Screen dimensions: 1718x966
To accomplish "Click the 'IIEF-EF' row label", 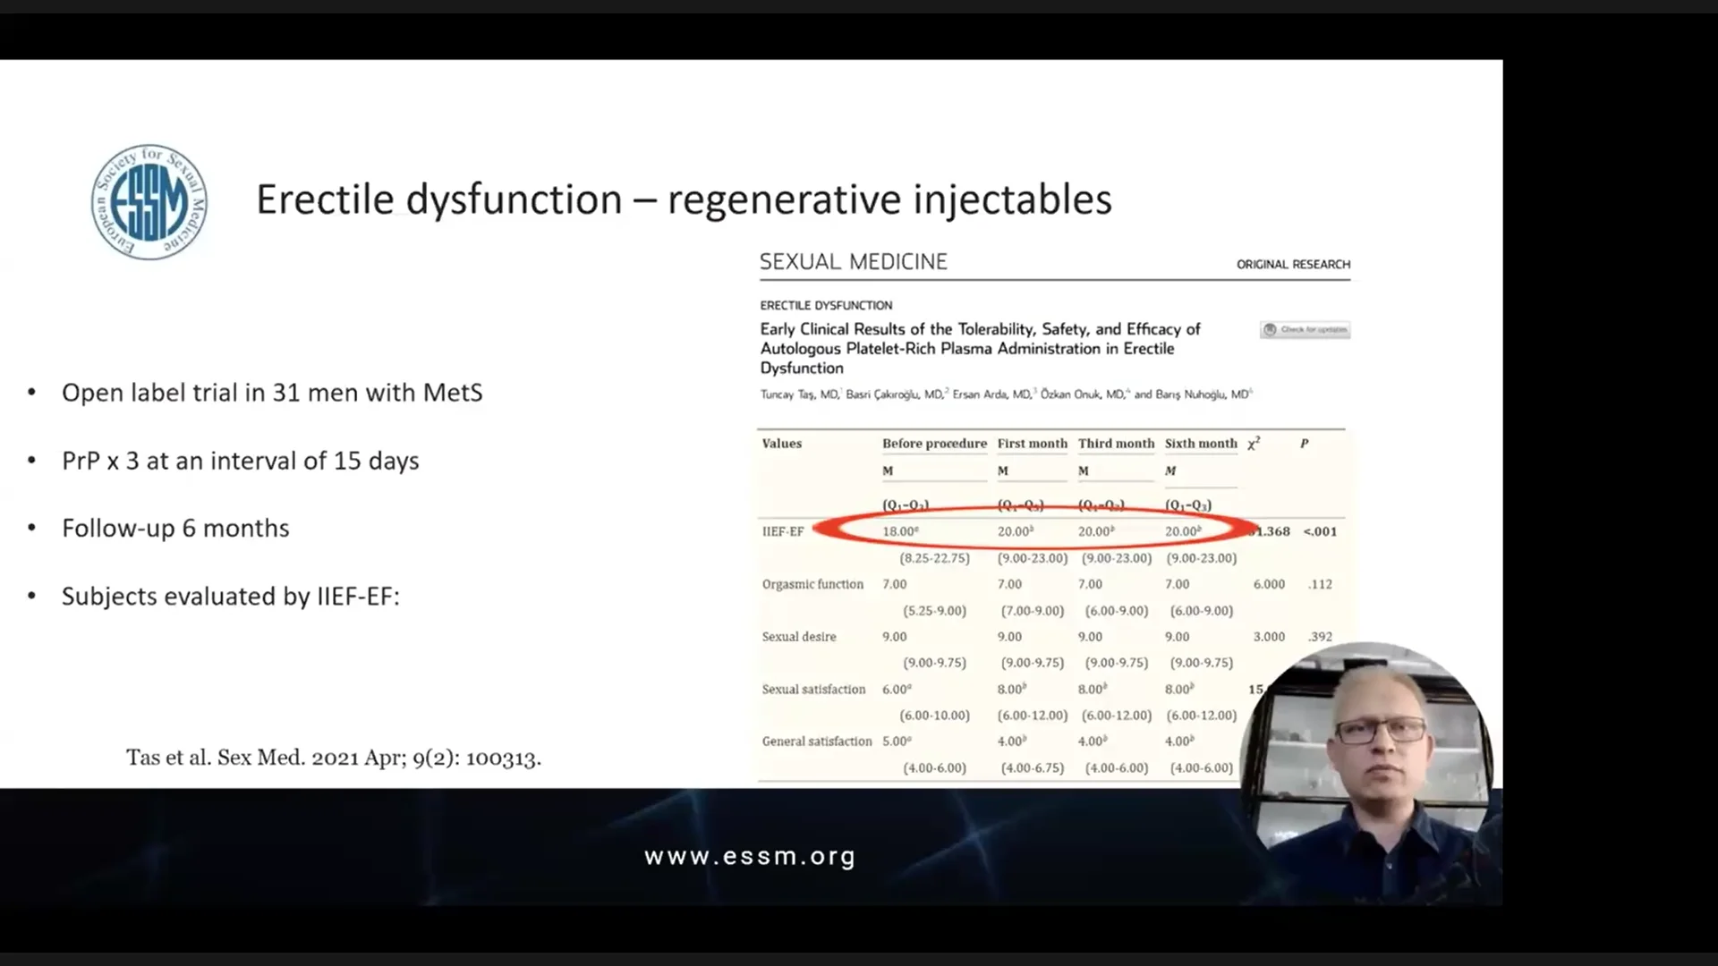I will point(783,531).
